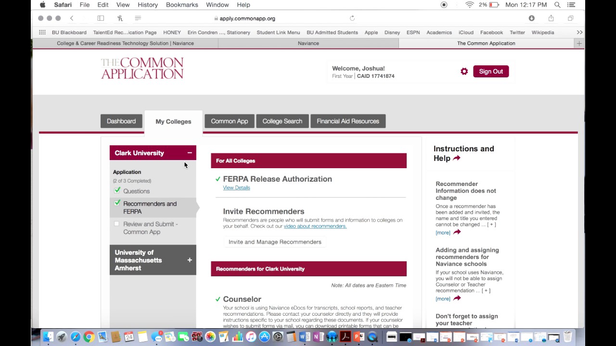Image resolution: width=616 pixels, height=346 pixels.
Task: Open iTunes icon in the Dock
Action: 251,337
